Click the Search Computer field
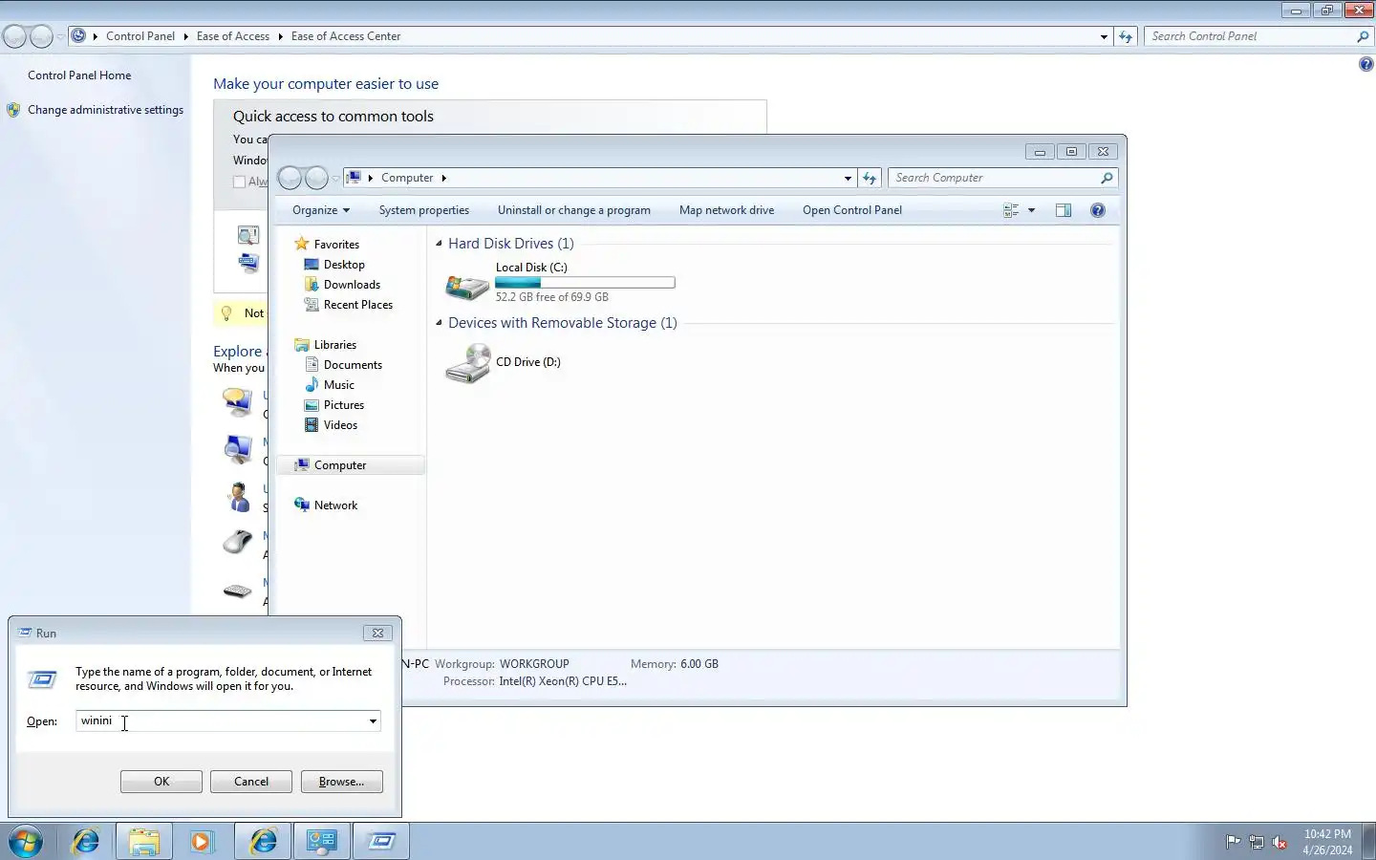 [x=994, y=178]
